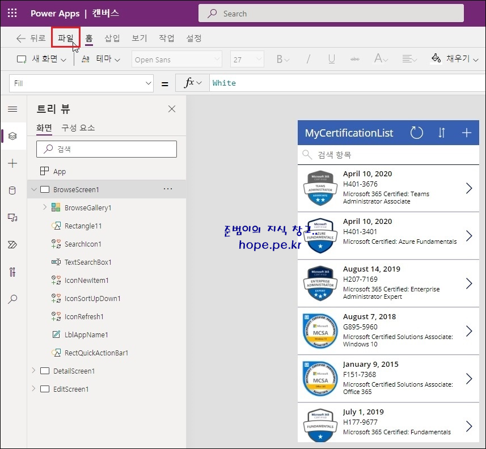
Task: Click the 검색 항목 search box in app
Action: (388, 155)
